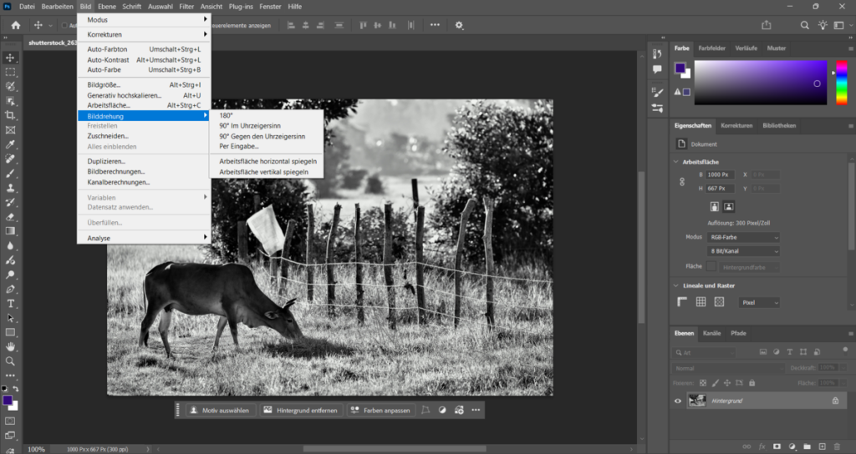
Task: Click the layer lock icon on Hintergrund
Action: click(835, 401)
